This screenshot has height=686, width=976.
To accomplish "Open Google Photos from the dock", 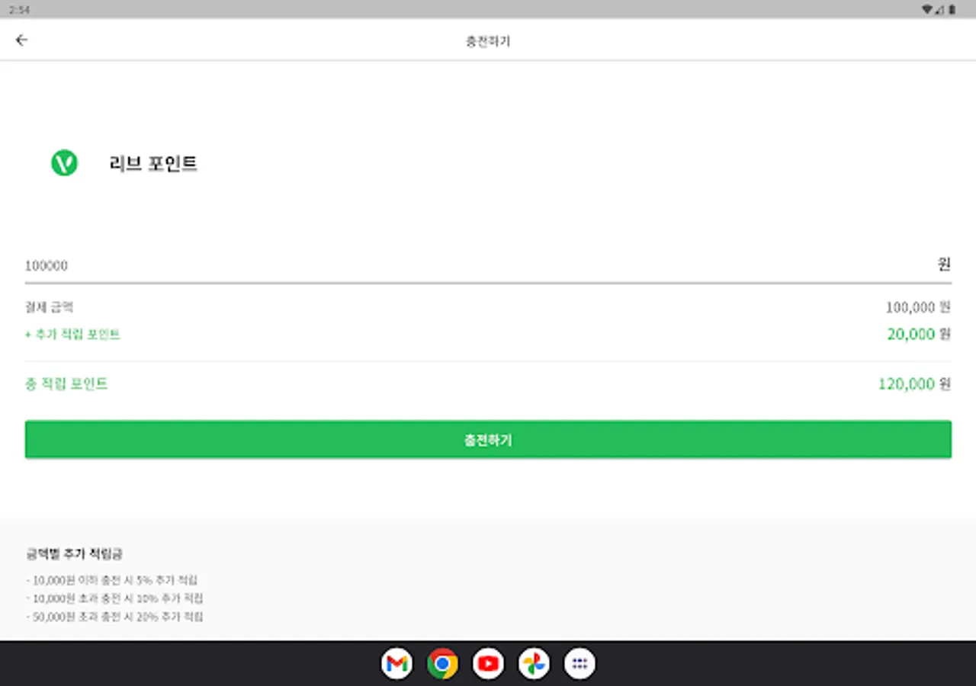I will pos(534,664).
